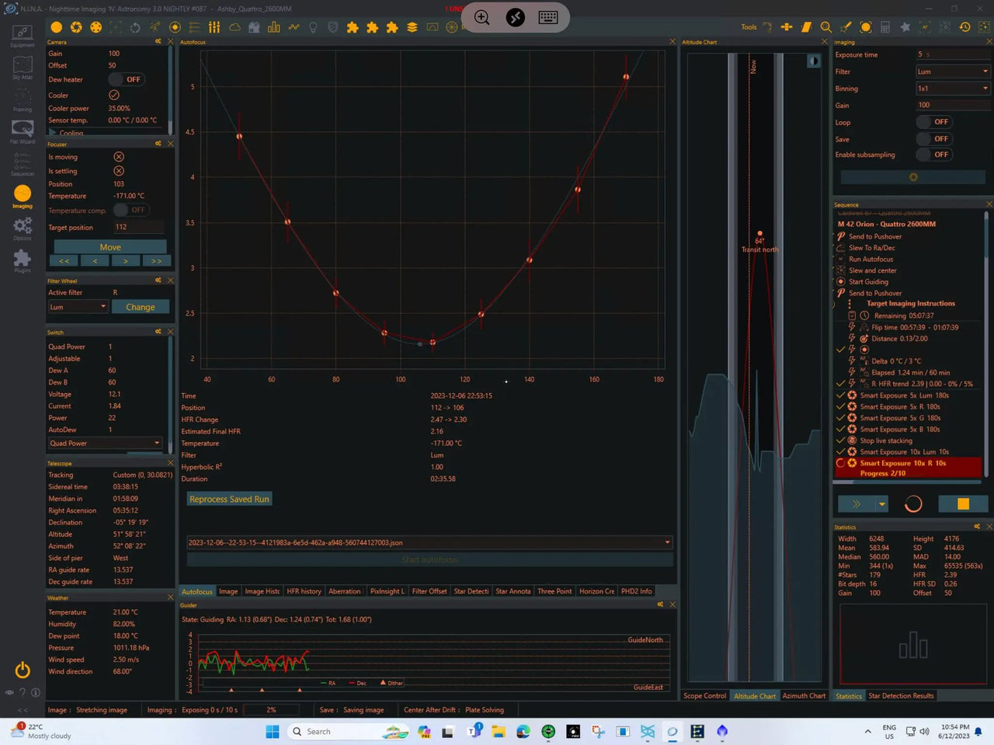Click the magnifier plate-solve icon in Tools toolbar
Image resolution: width=994 pixels, height=745 pixels.
825,27
